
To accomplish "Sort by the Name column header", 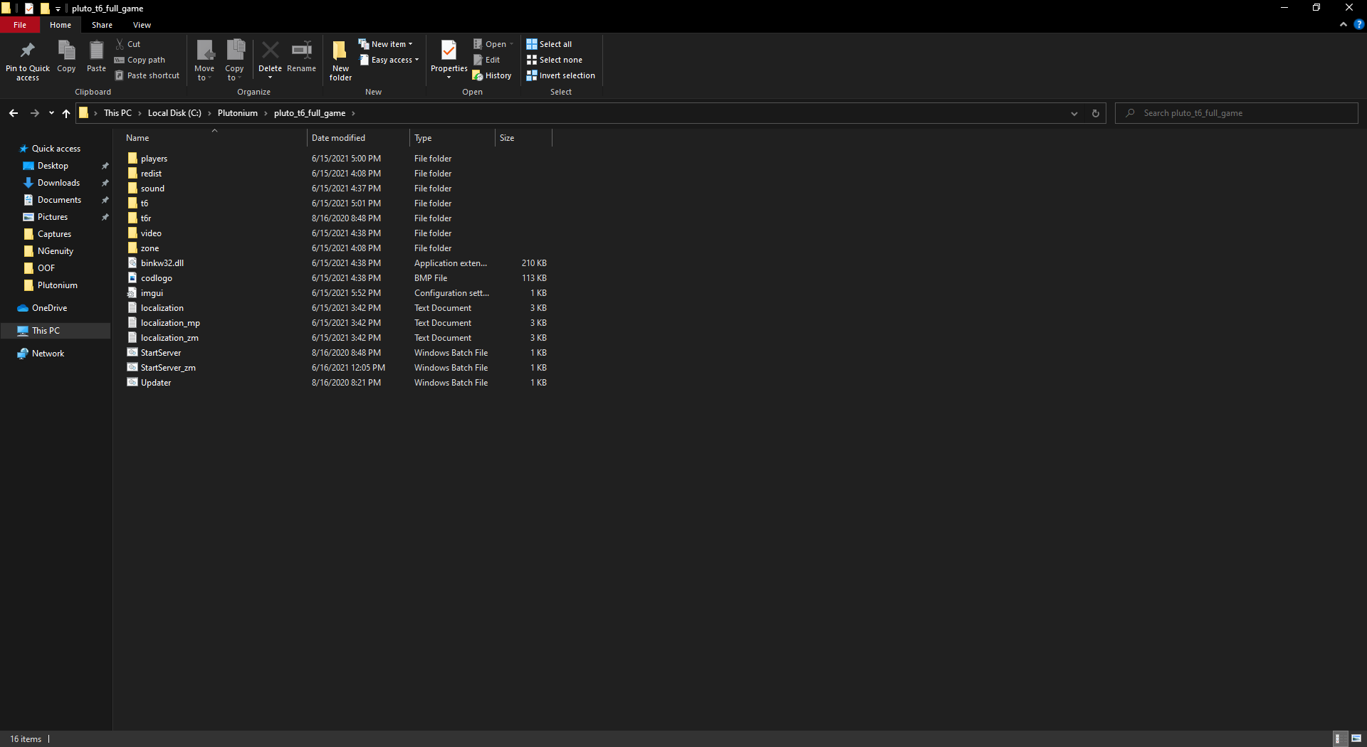I will (x=214, y=138).
